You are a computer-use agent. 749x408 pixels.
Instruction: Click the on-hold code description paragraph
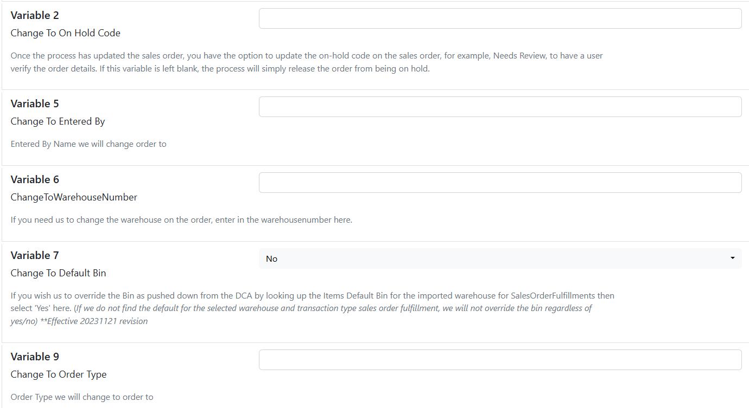coord(307,62)
